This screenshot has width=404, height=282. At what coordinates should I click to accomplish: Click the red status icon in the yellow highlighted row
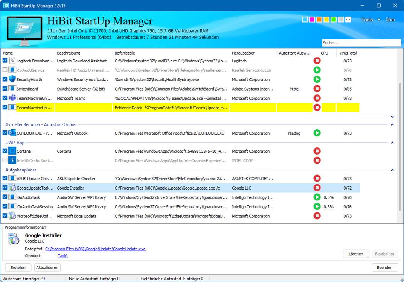tap(317, 107)
